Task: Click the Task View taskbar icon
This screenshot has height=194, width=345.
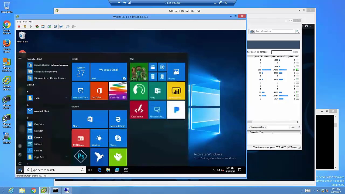Action: coord(90,170)
